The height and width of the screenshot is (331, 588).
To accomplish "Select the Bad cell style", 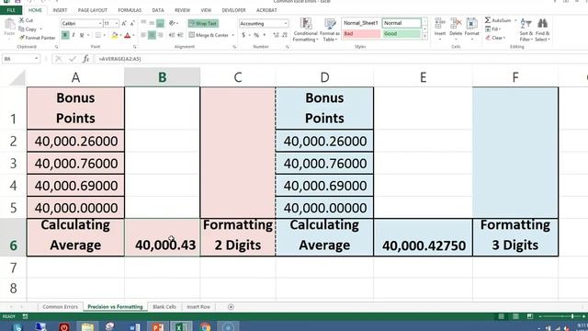I will pyautogui.click(x=361, y=34).
